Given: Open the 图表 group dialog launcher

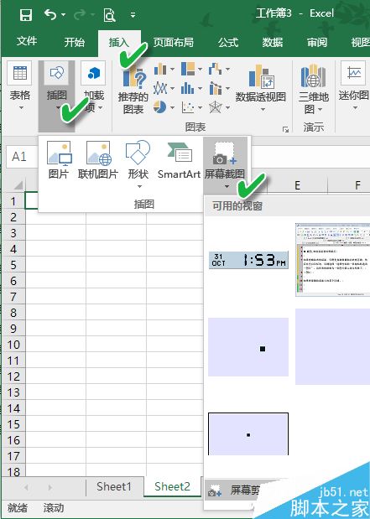Looking at the screenshot, I should pos(286,129).
